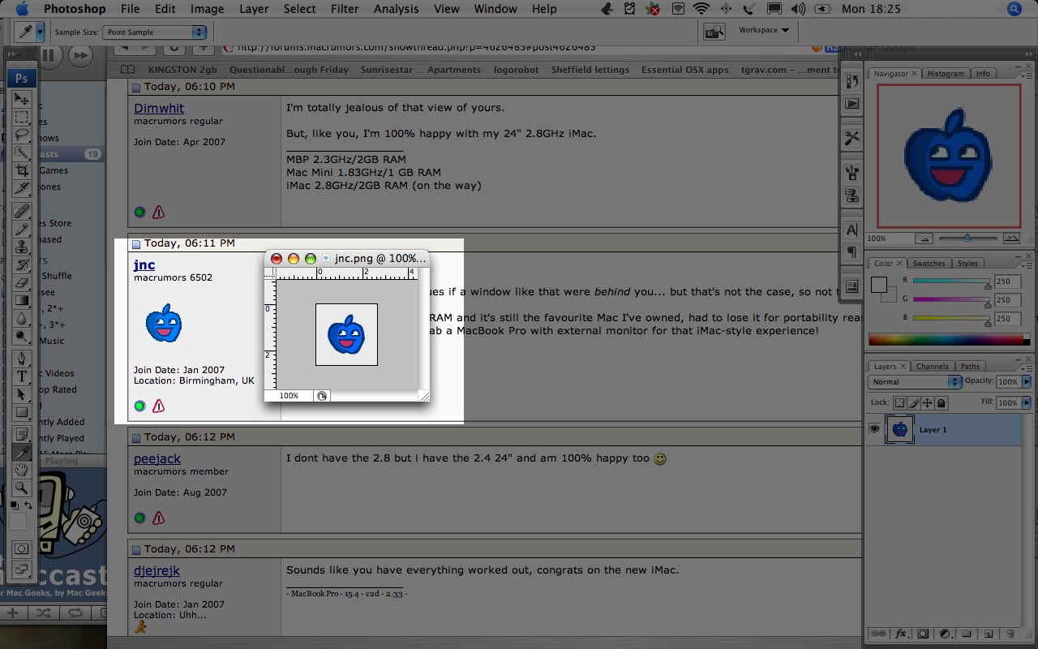This screenshot has height=649, width=1038.
Task: Select the Gradient tool
Action: (x=22, y=301)
